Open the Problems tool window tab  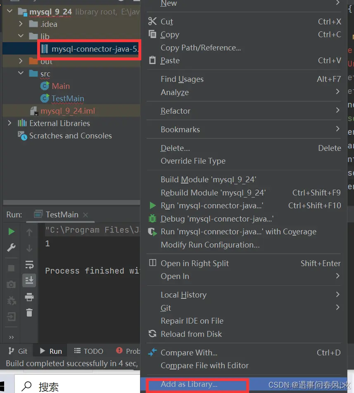point(128,351)
